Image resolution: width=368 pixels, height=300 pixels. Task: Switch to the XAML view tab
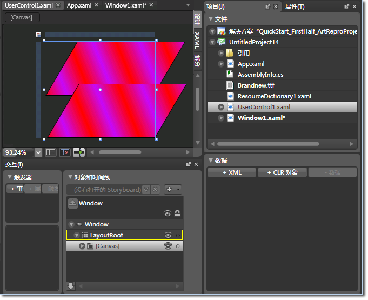(197, 40)
